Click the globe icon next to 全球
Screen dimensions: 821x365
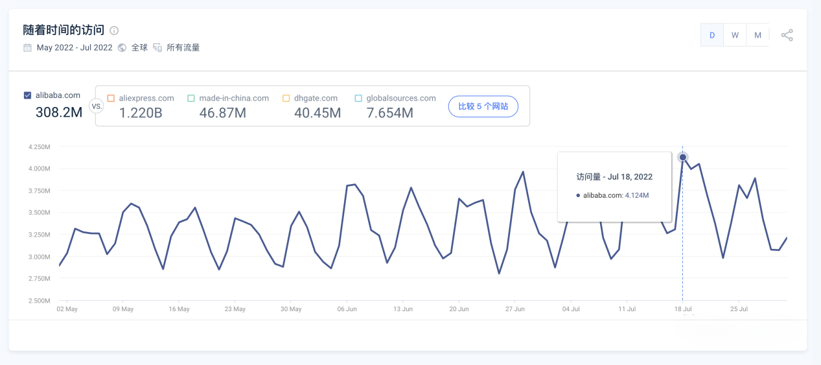(x=122, y=47)
